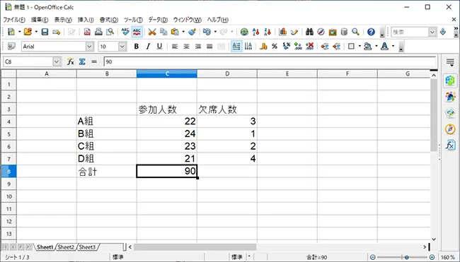Open the Hyperlink globe icon
Screen dimensions: 460x262
[244, 32]
